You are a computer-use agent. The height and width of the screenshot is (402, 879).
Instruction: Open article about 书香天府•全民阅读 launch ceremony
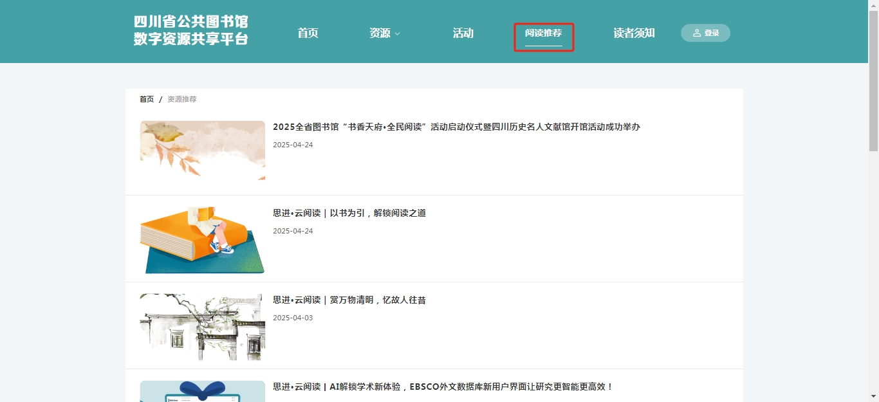pos(456,127)
